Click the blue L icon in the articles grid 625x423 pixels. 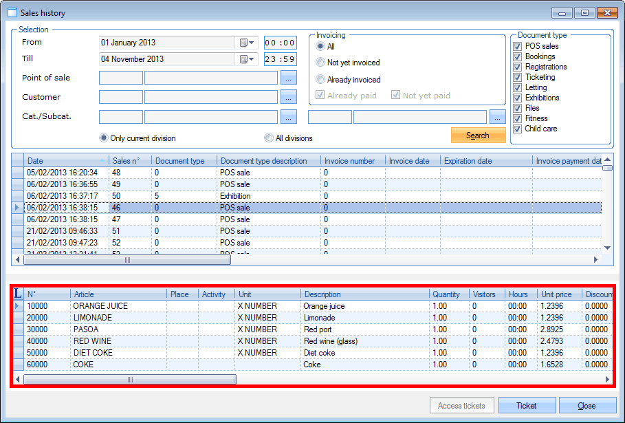coord(18,294)
